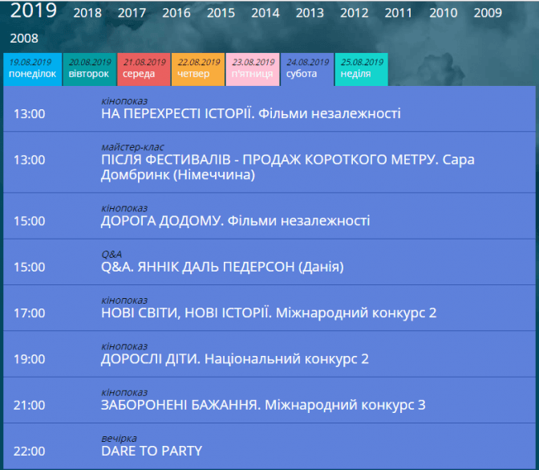The image size is (539, 470).
Task: Open the неділя 25.08.2019 tab
Action: [x=362, y=68]
